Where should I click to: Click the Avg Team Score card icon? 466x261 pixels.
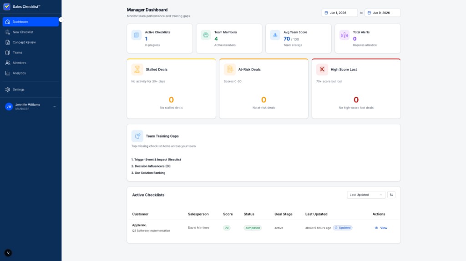click(x=275, y=35)
